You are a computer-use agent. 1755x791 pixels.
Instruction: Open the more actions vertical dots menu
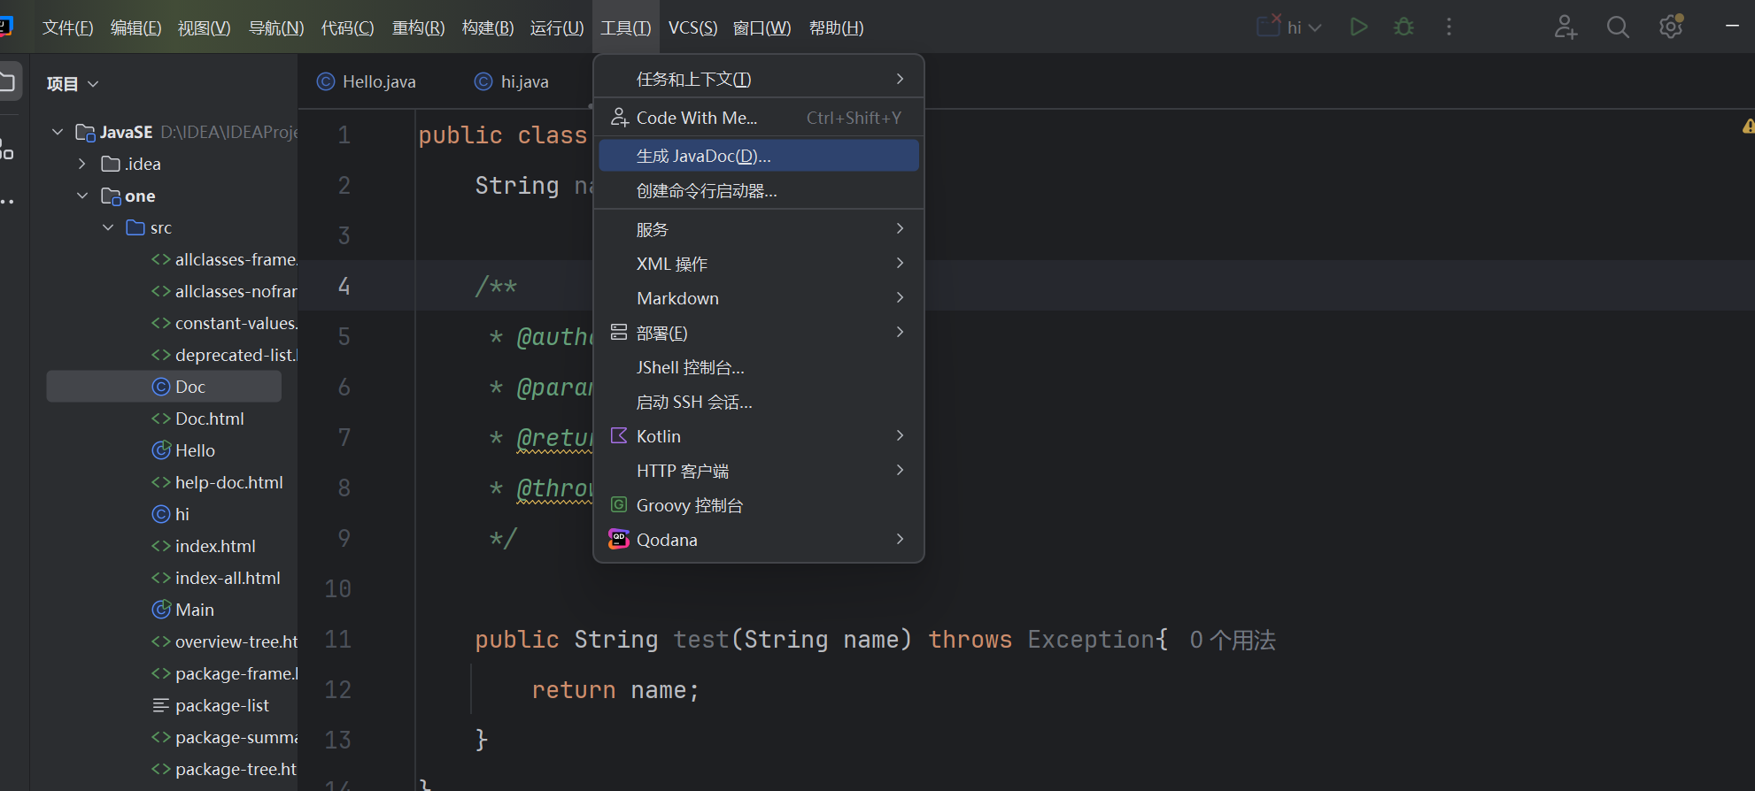pos(1449,27)
